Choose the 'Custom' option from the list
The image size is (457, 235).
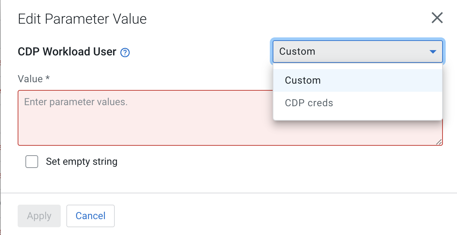(303, 80)
